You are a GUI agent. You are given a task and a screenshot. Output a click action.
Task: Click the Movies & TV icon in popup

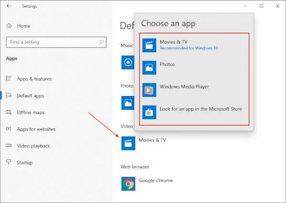tap(149, 45)
